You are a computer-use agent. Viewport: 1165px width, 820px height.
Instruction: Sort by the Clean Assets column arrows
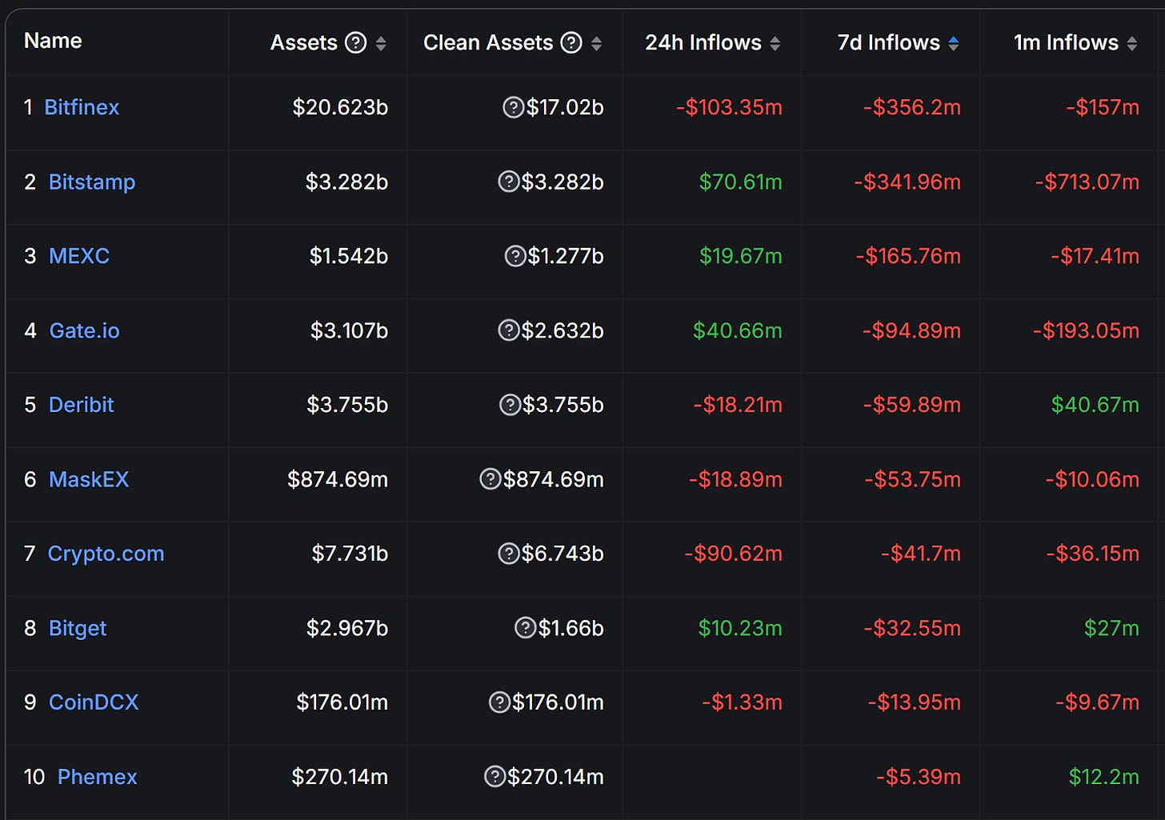tap(597, 43)
